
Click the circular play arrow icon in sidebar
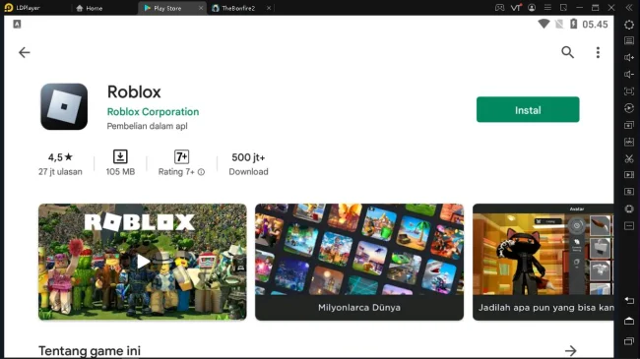(629, 108)
